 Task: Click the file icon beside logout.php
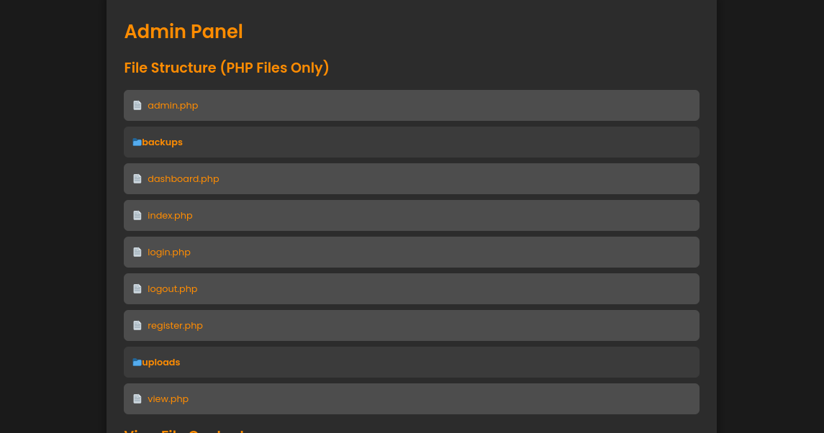(137, 289)
